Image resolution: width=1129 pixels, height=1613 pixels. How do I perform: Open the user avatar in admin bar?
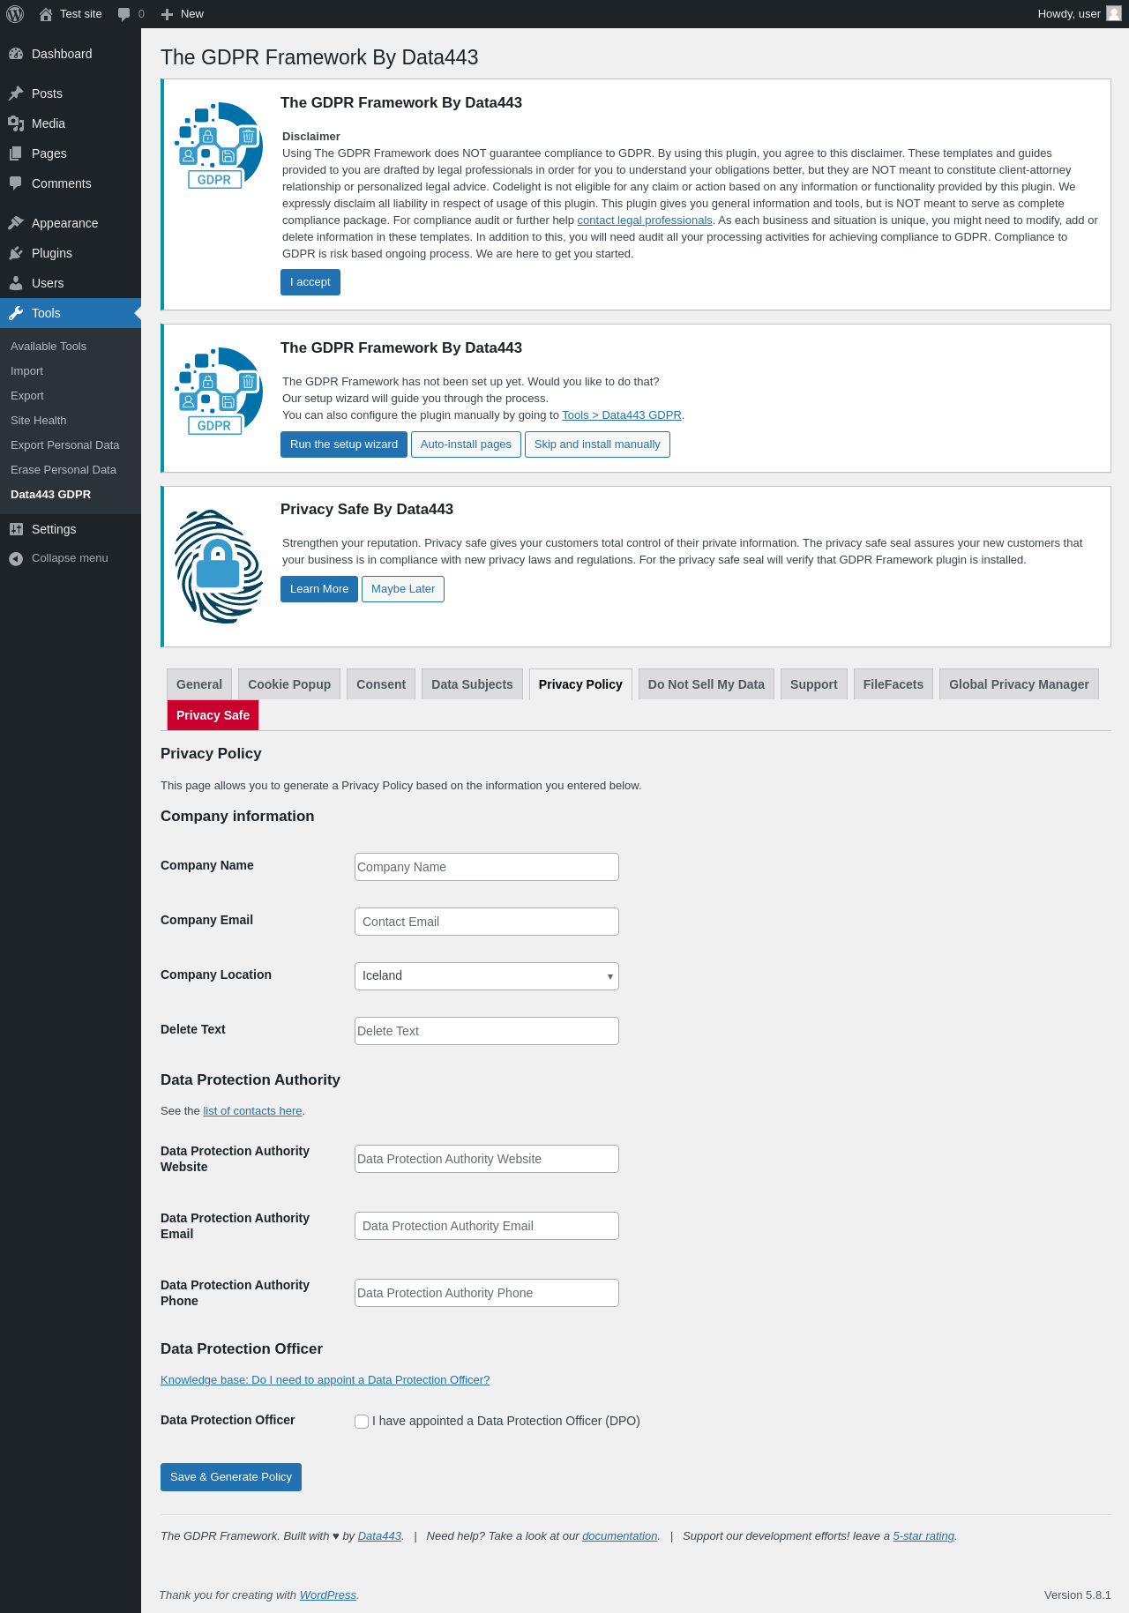[x=1114, y=14]
